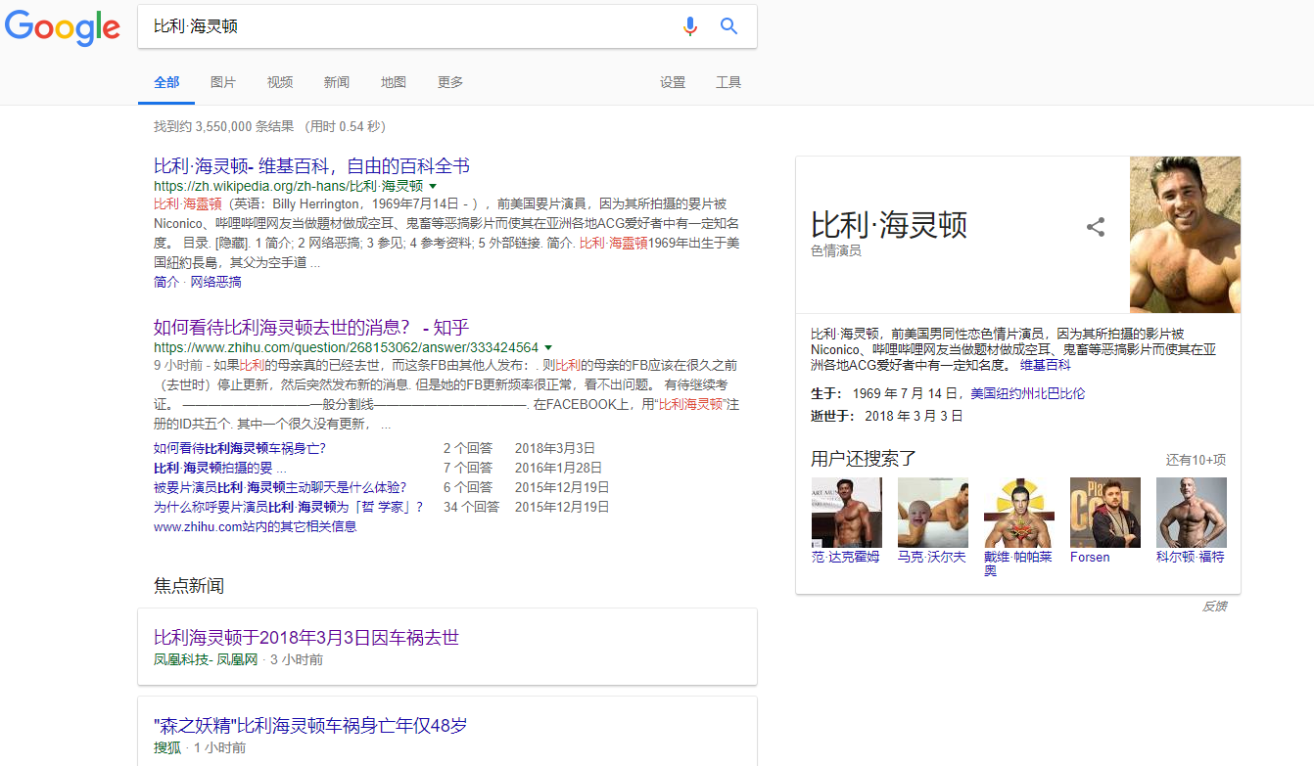Screen dimensions: 1314x766
Task: Open the Forsen name link
Action: (1090, 557)
